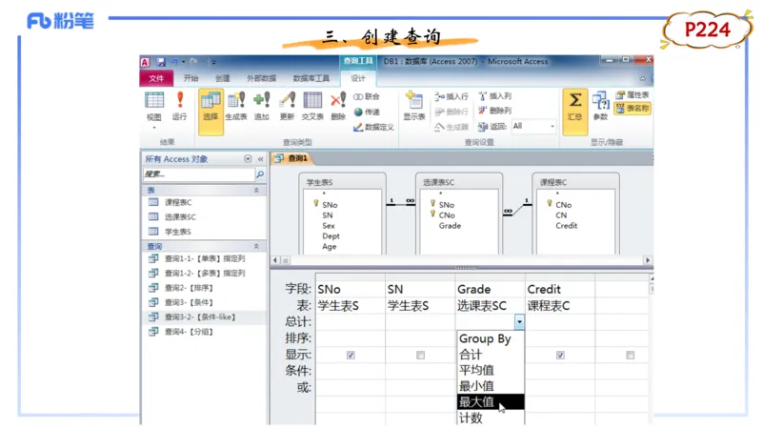Viewport: 762px width, 429px height.
Task: Select the 生成表 (Make Table) query icon
Action: click(x=236, y=105)
